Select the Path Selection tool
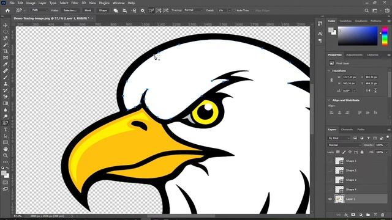The height and width of the screenshot is (220, 392). (6, 136)
